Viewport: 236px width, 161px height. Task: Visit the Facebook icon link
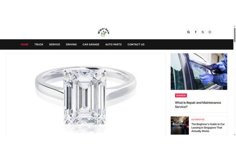195,32
